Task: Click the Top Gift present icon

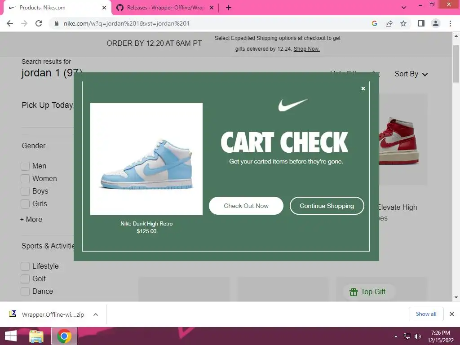Action: 354,292
